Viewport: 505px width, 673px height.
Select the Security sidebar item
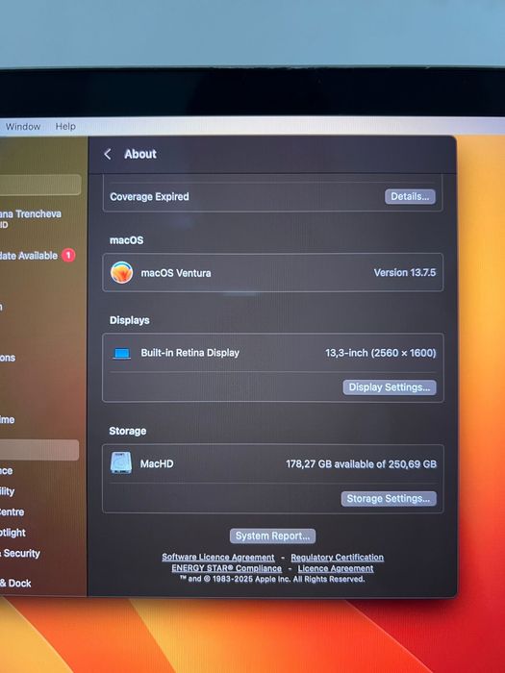20,553
